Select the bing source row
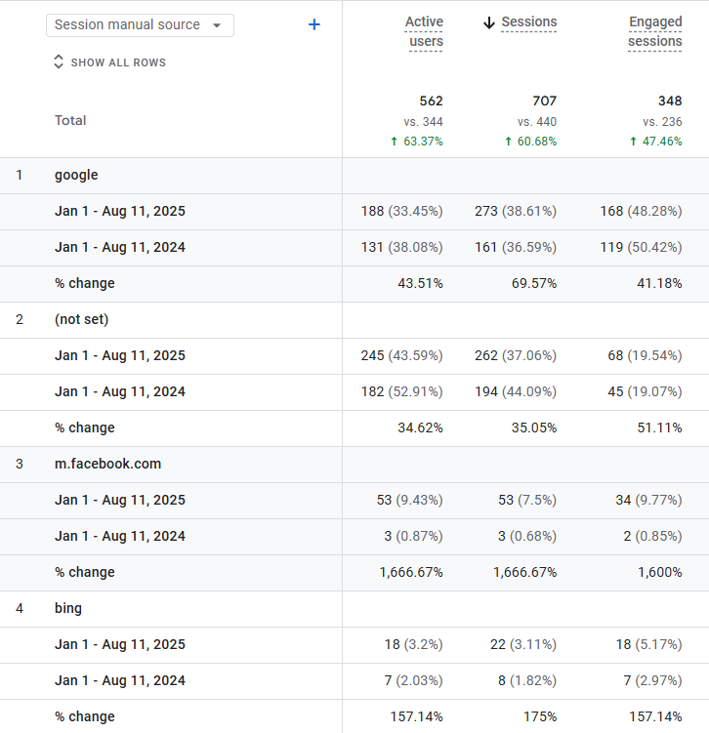This screenshot has height=733, width=709. tap(68, 609)
